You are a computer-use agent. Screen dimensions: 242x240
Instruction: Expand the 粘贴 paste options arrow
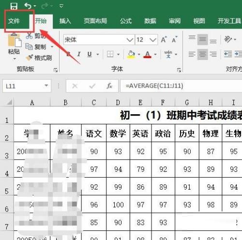[x=15, y=59]
